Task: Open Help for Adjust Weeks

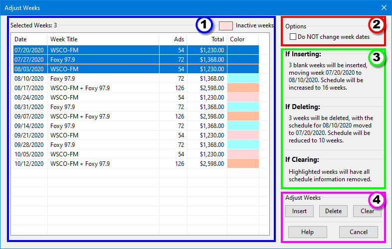Action: point(308,232)
